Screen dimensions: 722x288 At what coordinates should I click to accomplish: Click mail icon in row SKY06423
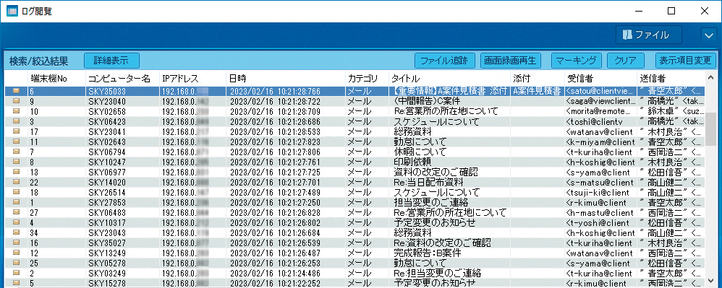[16, 121]
